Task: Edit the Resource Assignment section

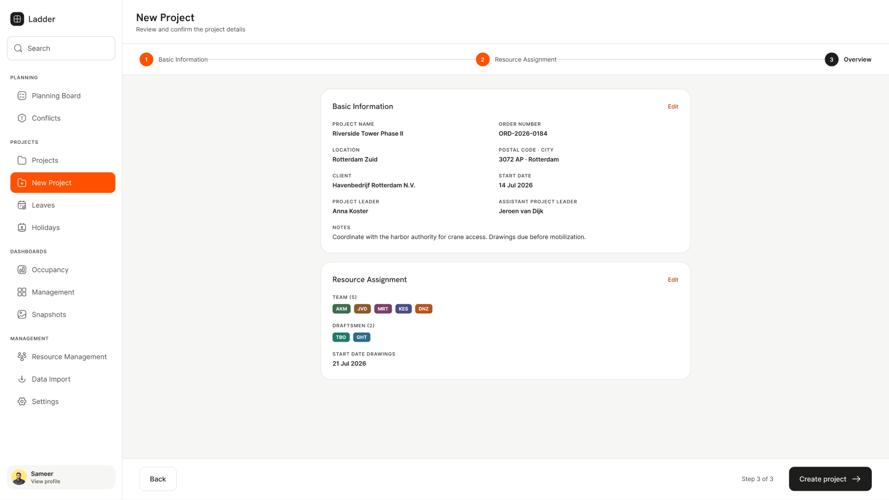Action: (x=673, y=280)
